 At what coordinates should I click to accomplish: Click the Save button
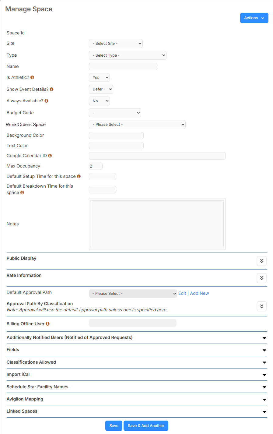(114, 426)
